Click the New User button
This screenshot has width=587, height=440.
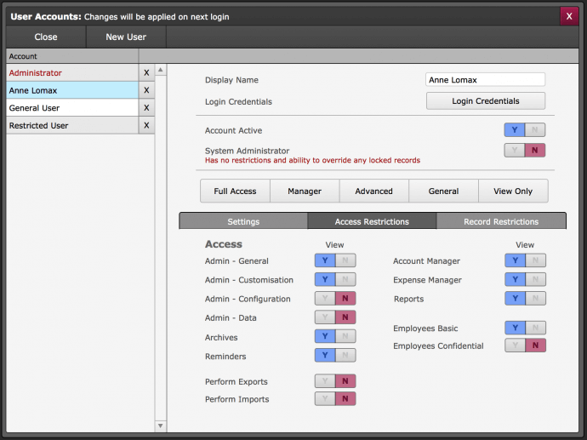point(126,37)
